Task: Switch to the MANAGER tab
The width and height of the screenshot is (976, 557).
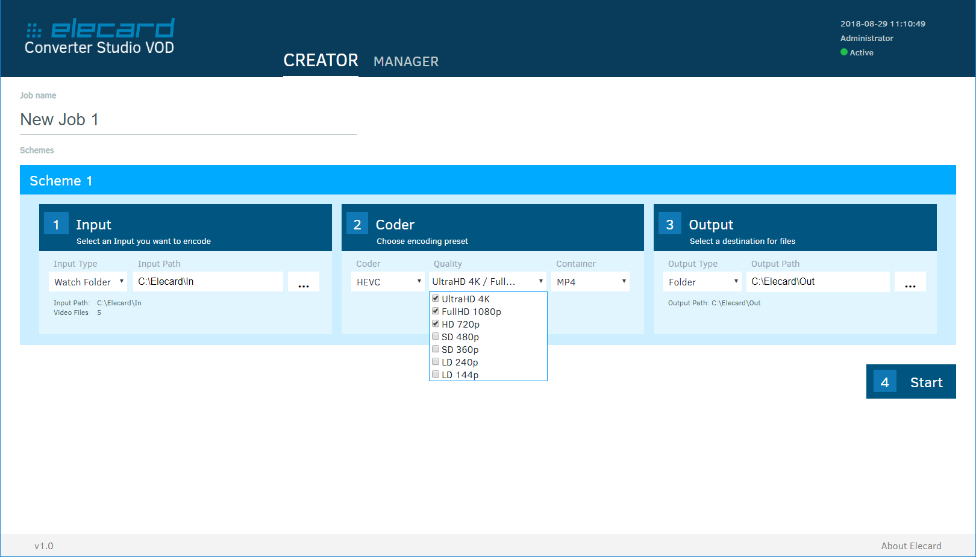Action: point(405,61)
